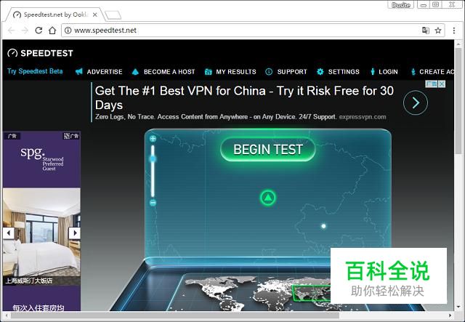Image resolution: width=465 pixels, height=322 pixels.
Task: Click the horizontal scrollbar right arrow
Action: pyautogui.click(x=450, y=315)
